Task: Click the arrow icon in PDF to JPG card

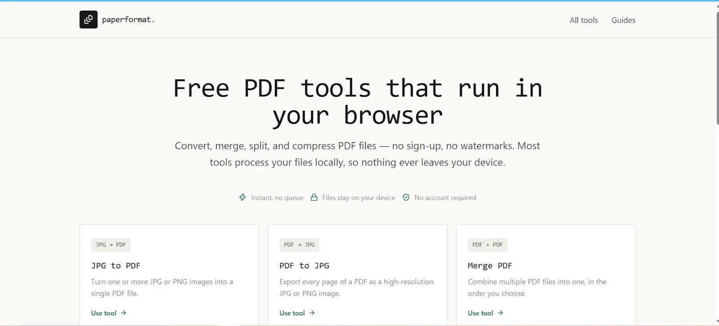Action: (x=312, y=313)
